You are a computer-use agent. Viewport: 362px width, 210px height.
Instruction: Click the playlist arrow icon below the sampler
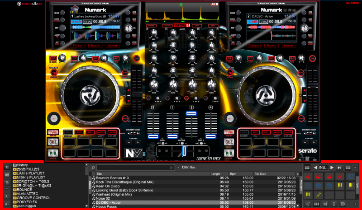[x=343, y=204]
